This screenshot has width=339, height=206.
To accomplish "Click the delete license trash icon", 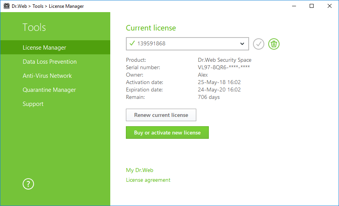I will 274,44.
